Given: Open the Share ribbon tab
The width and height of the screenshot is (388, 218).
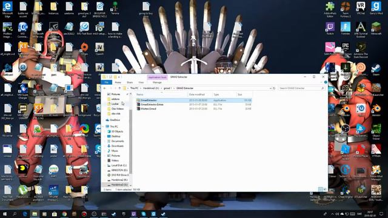Looking at the screenshot, I should click(x=130, y=82).
